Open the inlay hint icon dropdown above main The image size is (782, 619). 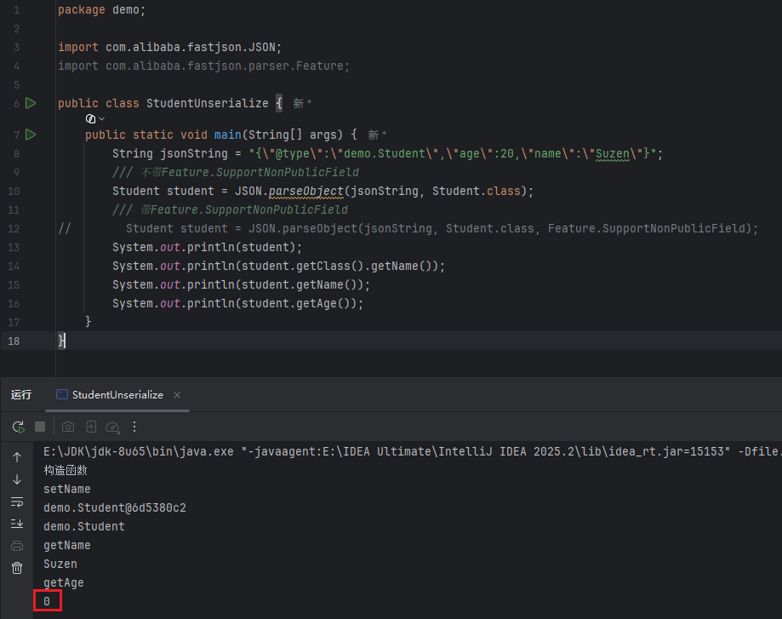click(94, 119)
